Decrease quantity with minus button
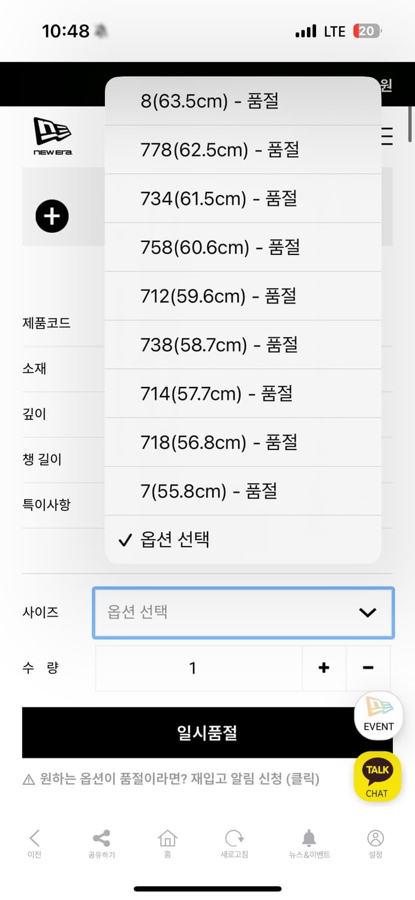415x900 pixels. pos(368,668)
